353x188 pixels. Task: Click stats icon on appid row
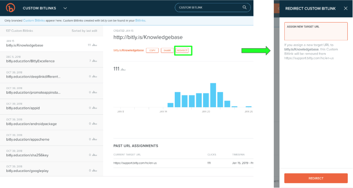point(95,108)
